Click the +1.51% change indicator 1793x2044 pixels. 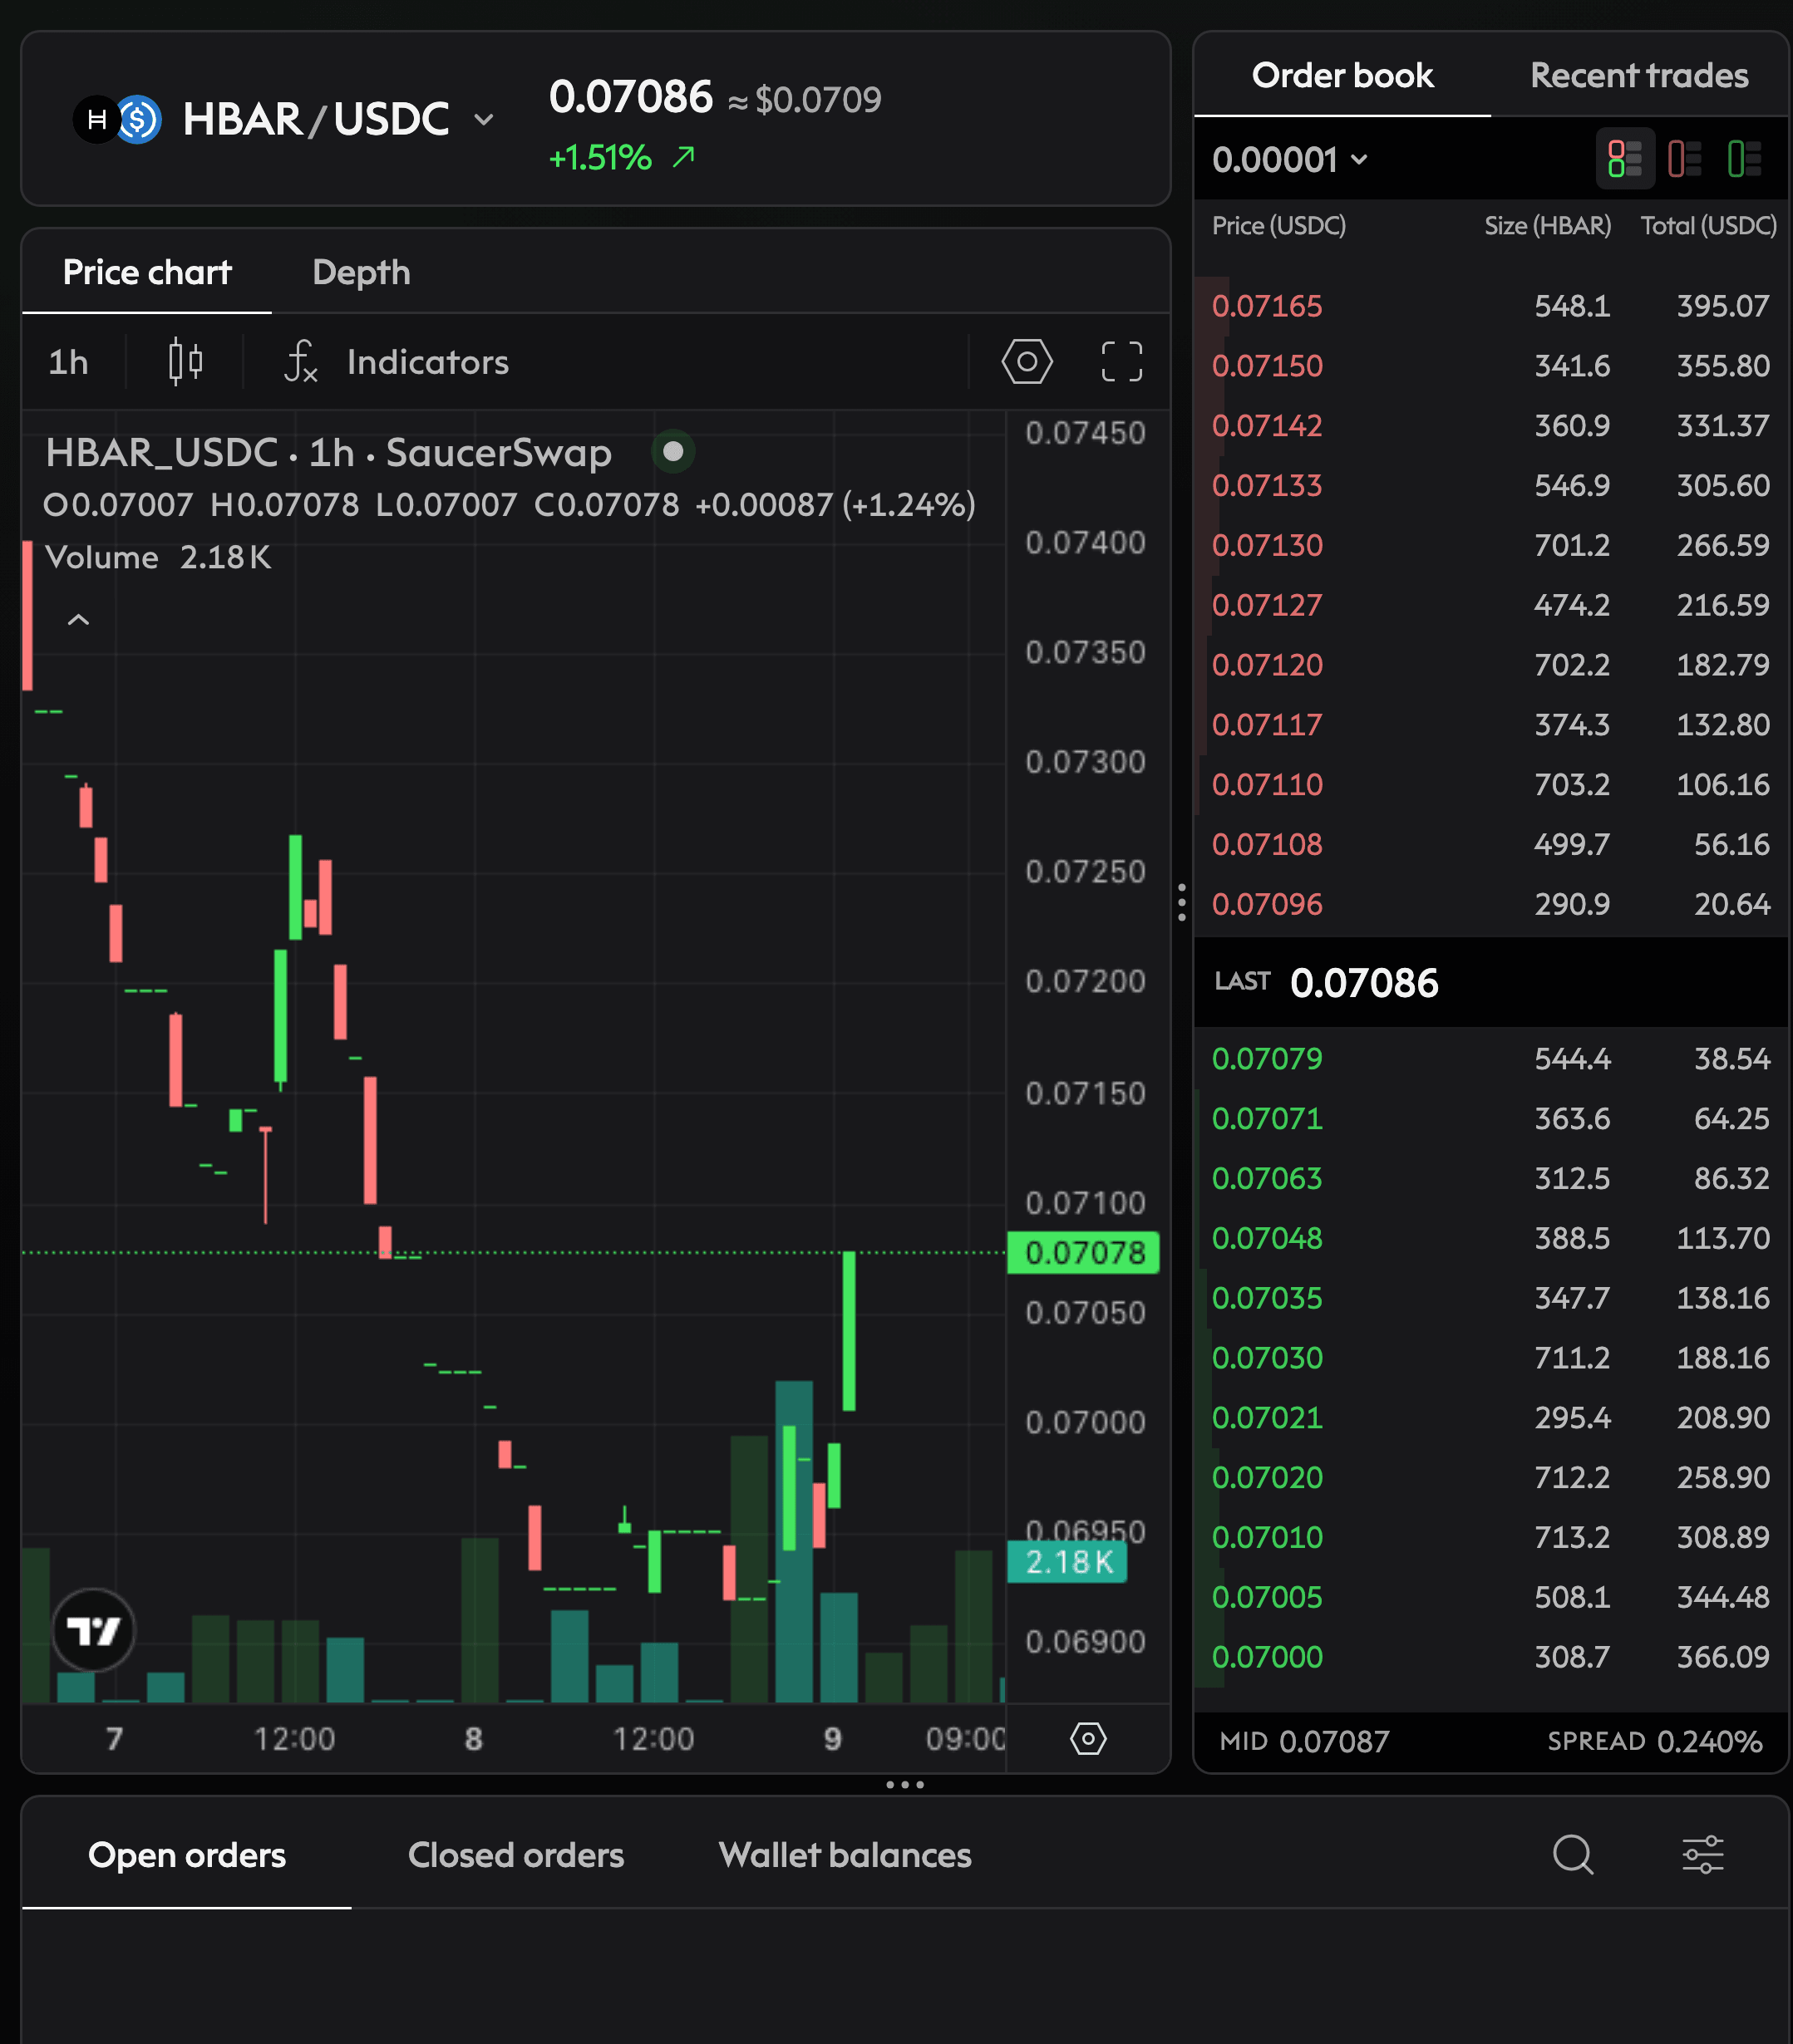coord(621,158)
